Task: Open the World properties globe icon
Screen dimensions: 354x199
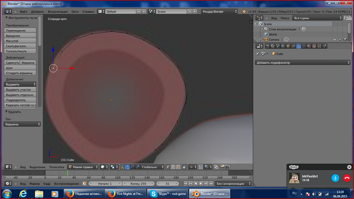Action: point(283,46)
